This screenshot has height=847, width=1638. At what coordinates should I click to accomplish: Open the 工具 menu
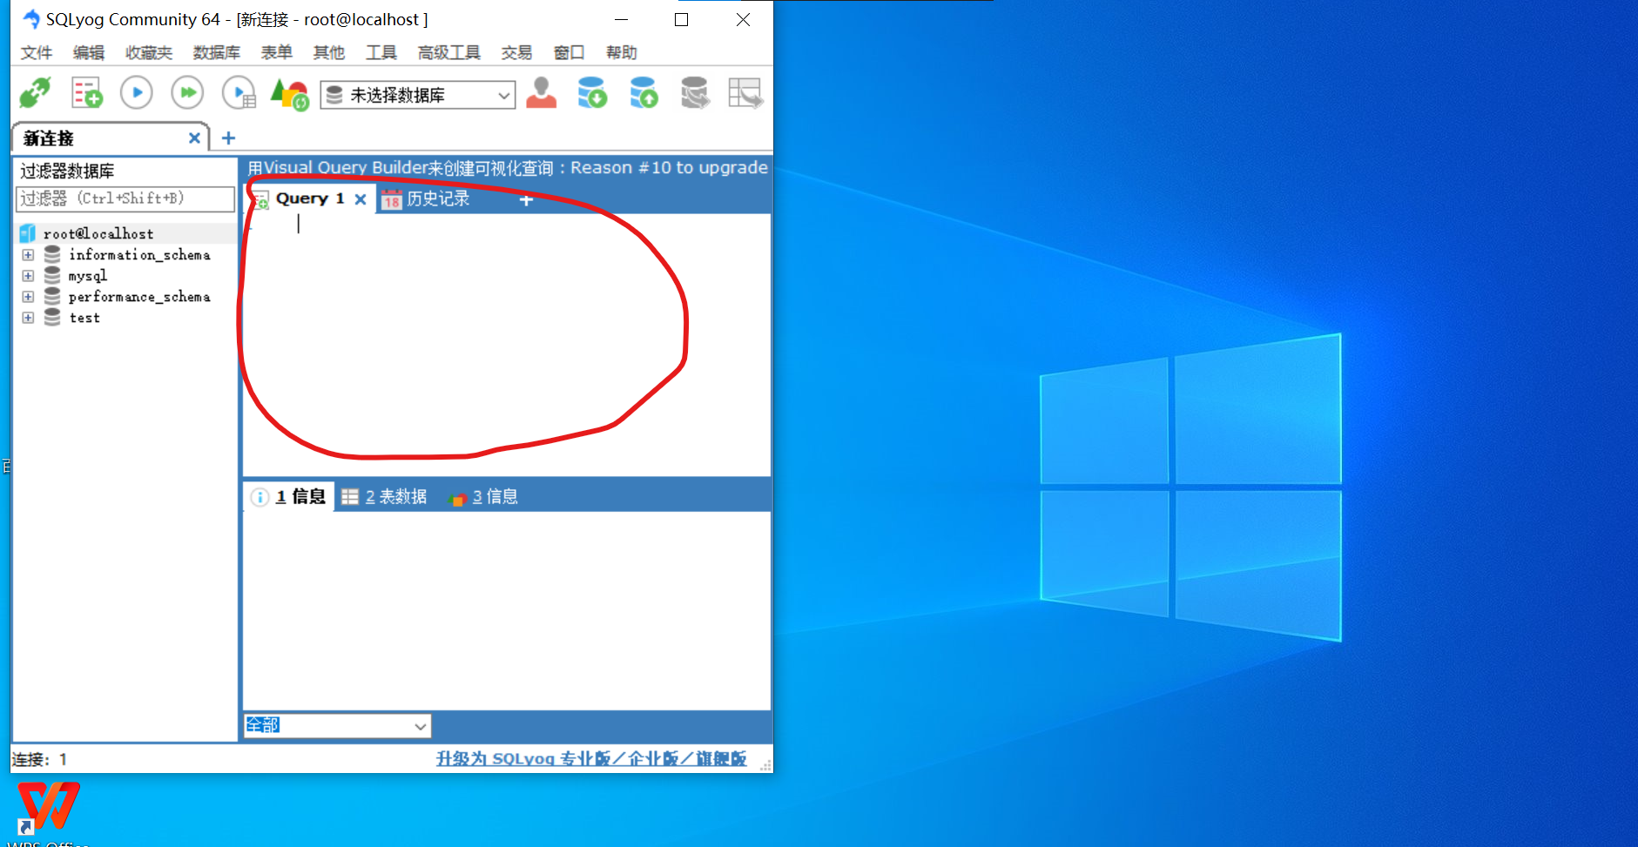(381, 52)
